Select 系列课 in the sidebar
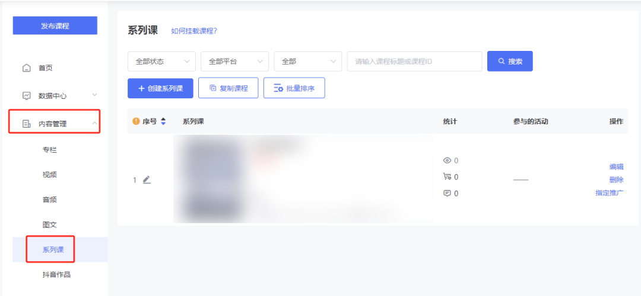The height and width of the screenshot is (296, 641). (53, 249)
